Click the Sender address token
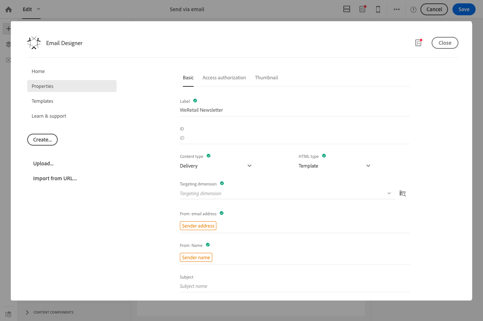Screen dimensions: 483x321 pyautogui.click(x=198, y=226)
